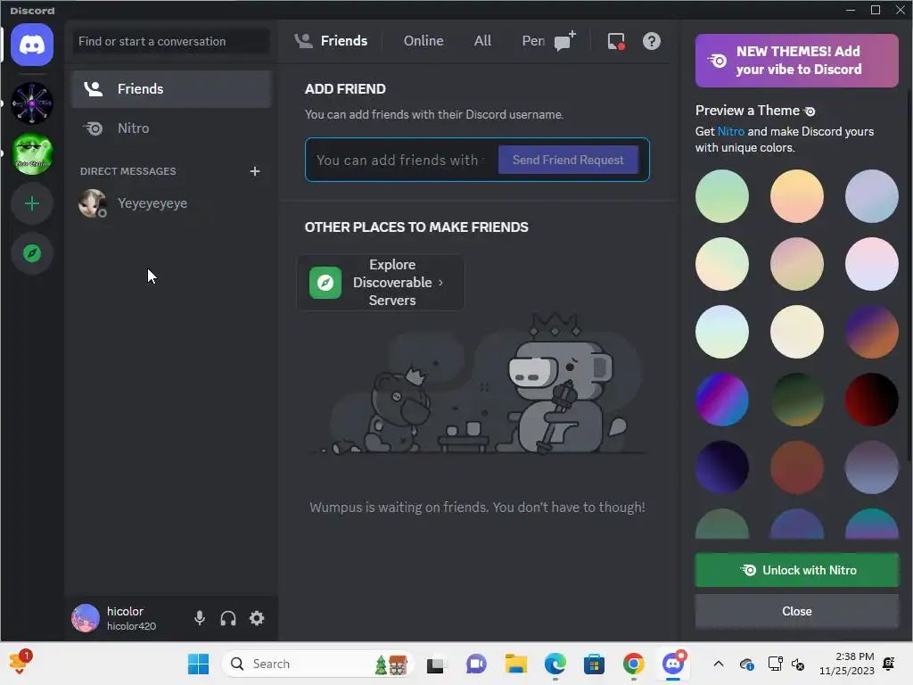Click the Windows taskbar Search box
The height and width of the screenshot is (685, 913).
click(317, 664)
